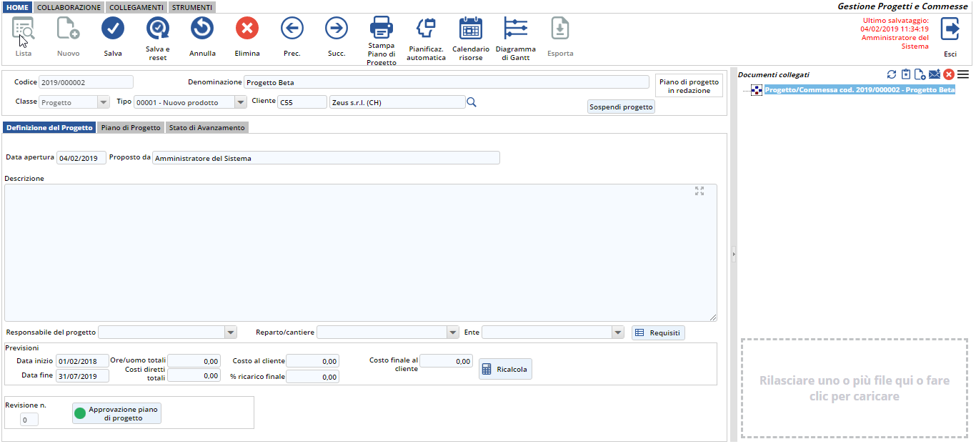Open the Diagramma di Gantt

coord(515,29)
